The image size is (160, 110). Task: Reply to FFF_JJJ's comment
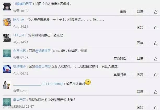pos(140,43)
